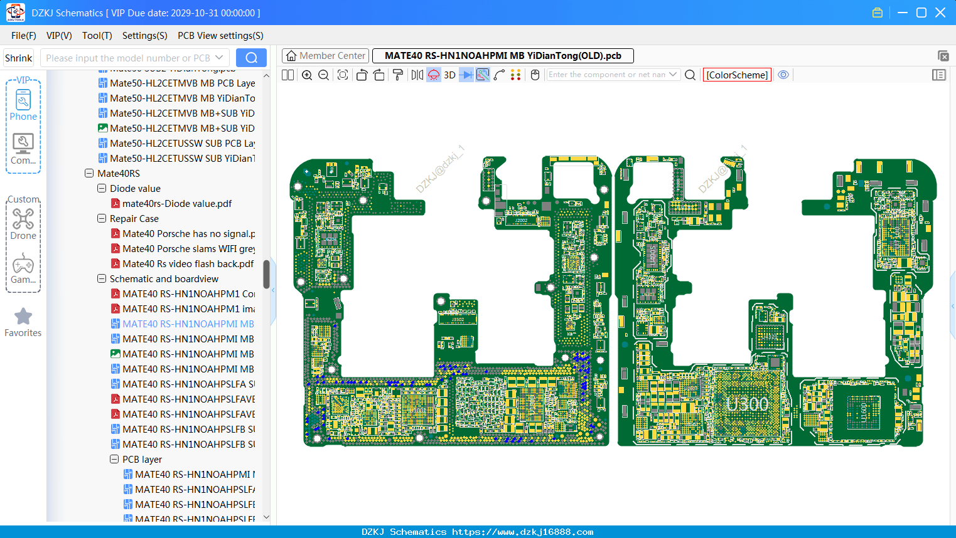Open Game console category in sidebar
The height and width of the screenshot is (538, 956).
click(x=23, y=268)
